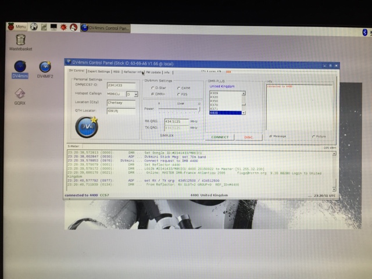The width and height of the screenshot is (372, 279).
Task: Open the Info tab
Action: pos(167,72)
